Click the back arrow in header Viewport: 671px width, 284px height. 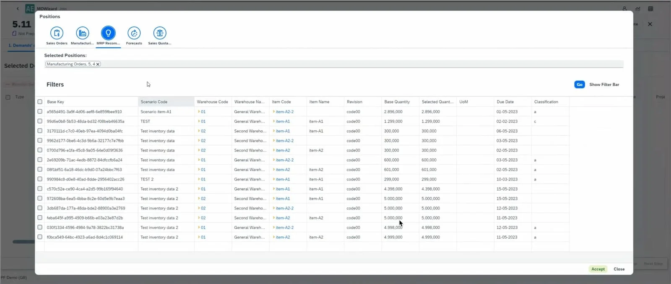[x=18, y=8]
